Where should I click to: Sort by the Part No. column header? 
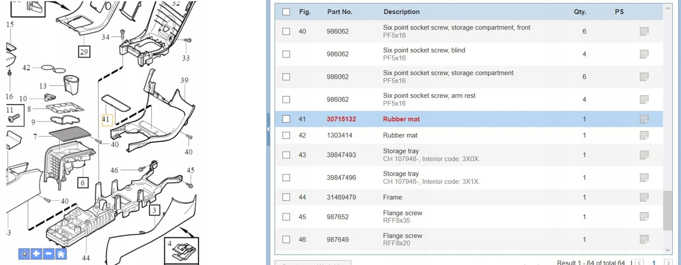(340, 12)
